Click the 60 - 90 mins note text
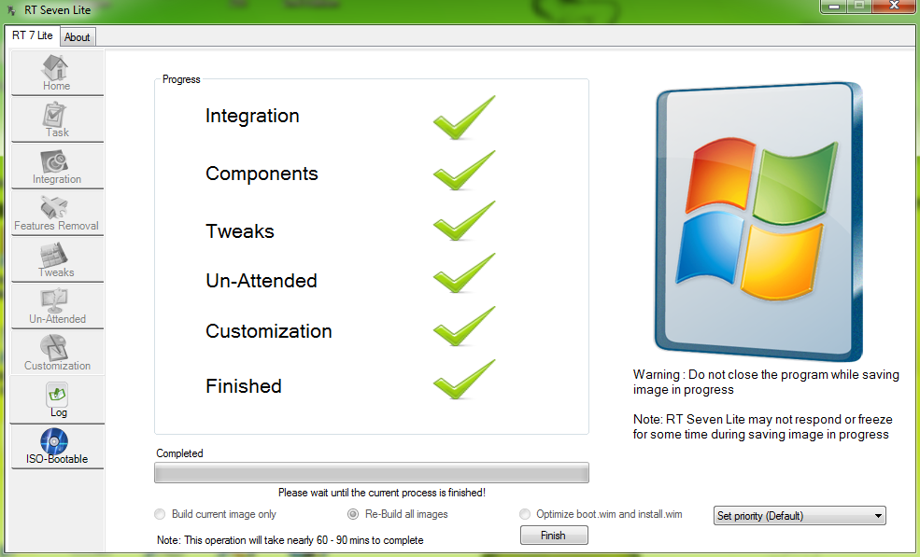This screenshot has height=557, width=920. [290, 540]
